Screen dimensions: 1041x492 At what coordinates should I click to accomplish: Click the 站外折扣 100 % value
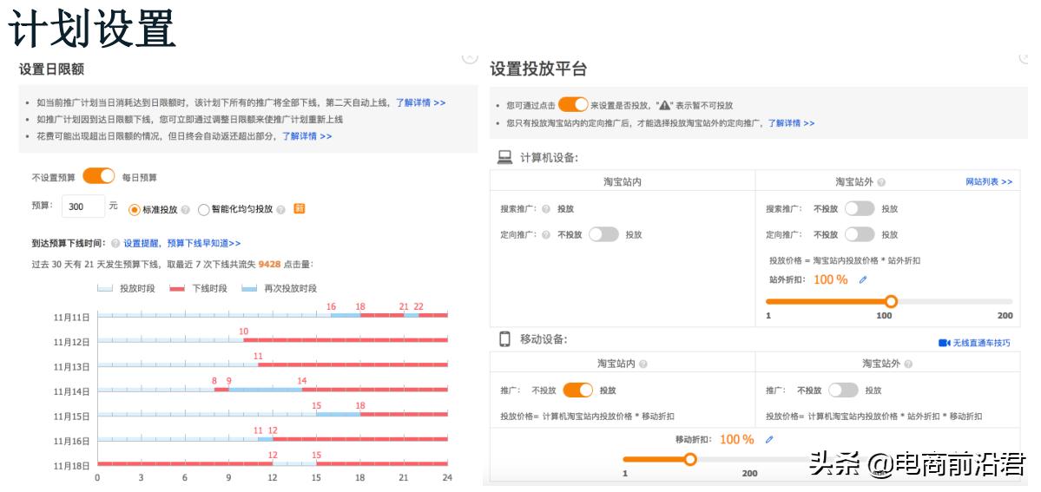tap(831, 279)
